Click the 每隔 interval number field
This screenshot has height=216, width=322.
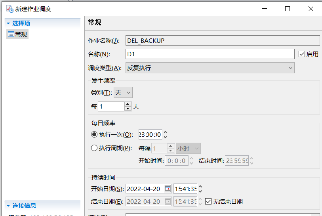coord(159,148)
